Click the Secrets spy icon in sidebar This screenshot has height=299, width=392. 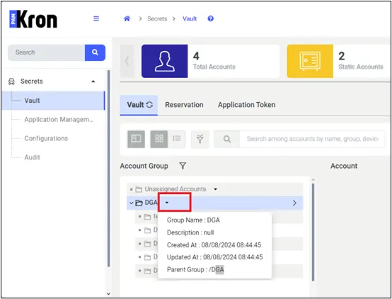click(11, 81)
